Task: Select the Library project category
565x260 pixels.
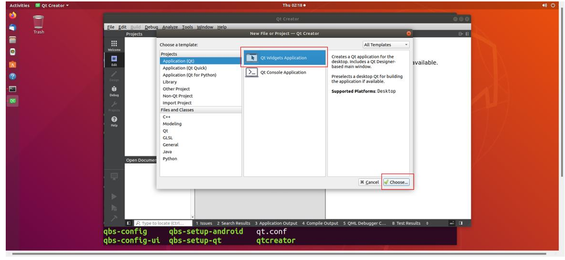Action: (200, 82)
